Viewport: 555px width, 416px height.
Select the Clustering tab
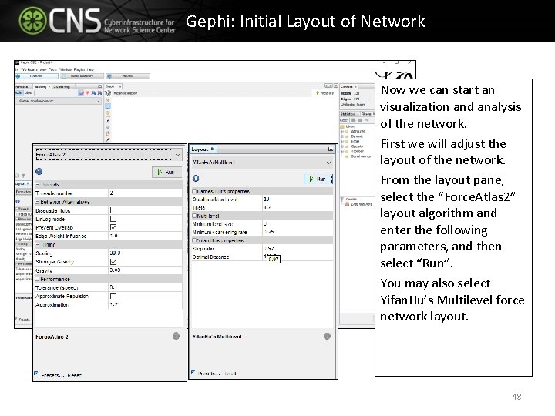pos(62,86)
